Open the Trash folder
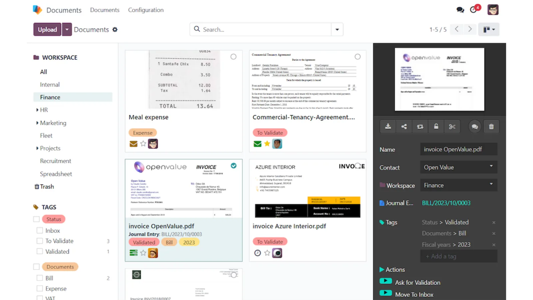 tap(44, 187)
